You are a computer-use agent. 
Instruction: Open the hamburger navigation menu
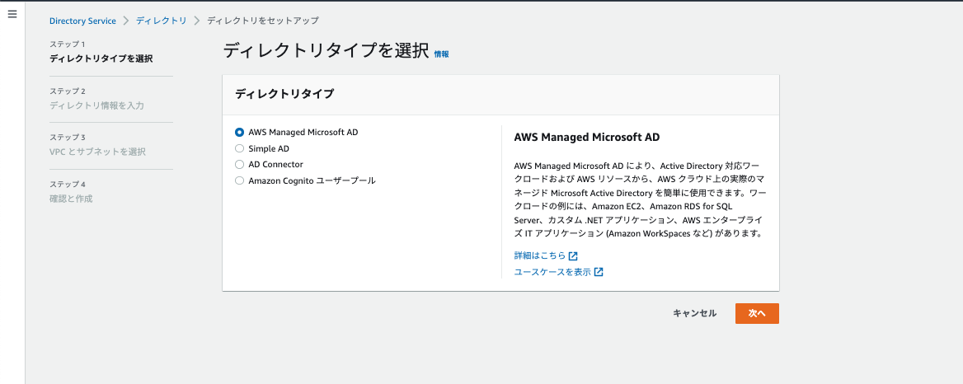click(x=12, y=13)
